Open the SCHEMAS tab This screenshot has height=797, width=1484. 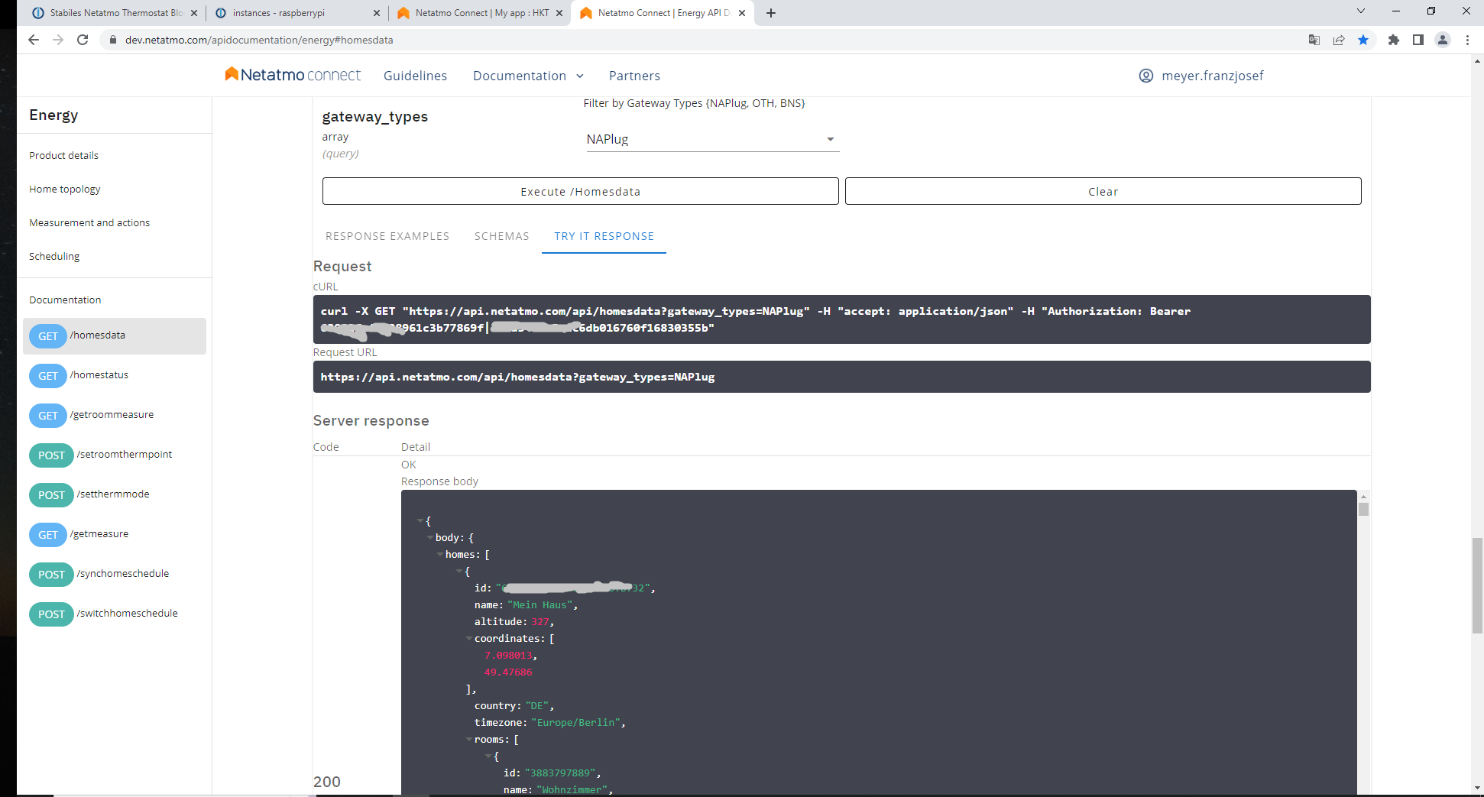click(502, 236)
